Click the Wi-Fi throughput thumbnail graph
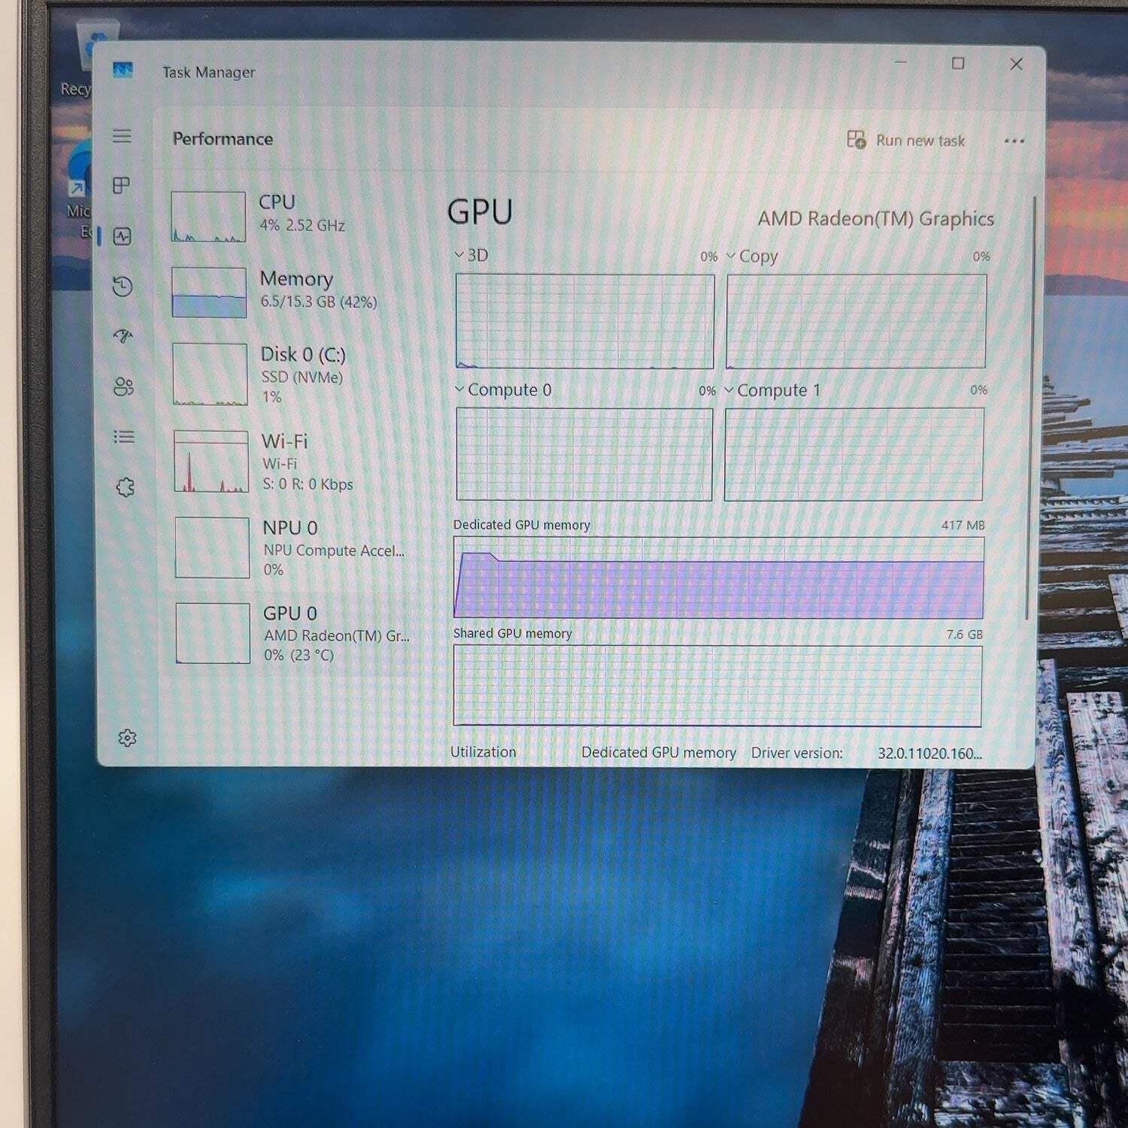 point(211,461)
